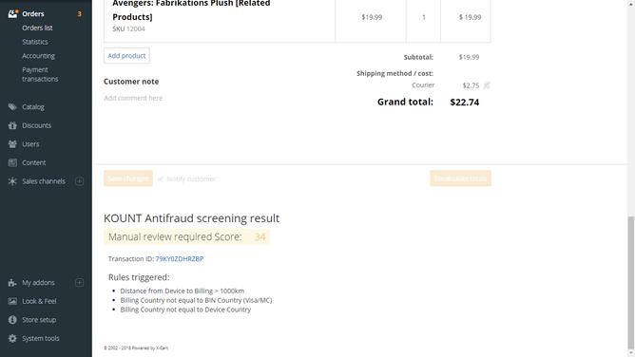Image resolution: width=635 pixels, height=357 pixels.
Task: Click the Customer note comment field
Action: tap(219, 98)
